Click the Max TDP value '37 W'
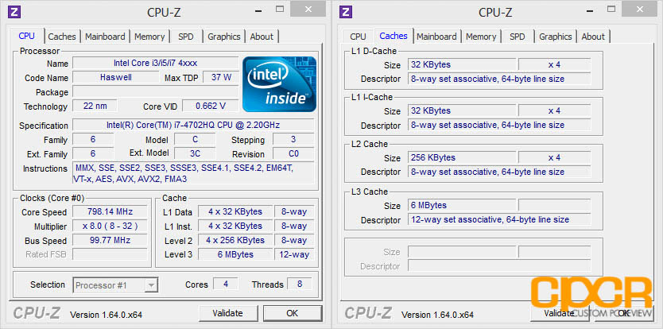 221,77
